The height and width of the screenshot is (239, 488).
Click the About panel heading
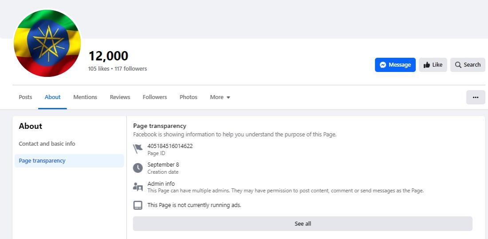click(x=30, y=126)
